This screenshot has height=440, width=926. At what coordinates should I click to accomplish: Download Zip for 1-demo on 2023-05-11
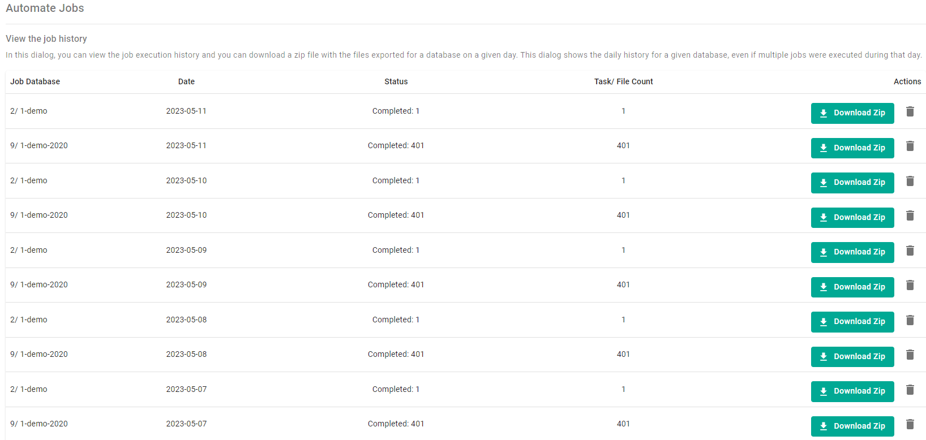(852, 113)
